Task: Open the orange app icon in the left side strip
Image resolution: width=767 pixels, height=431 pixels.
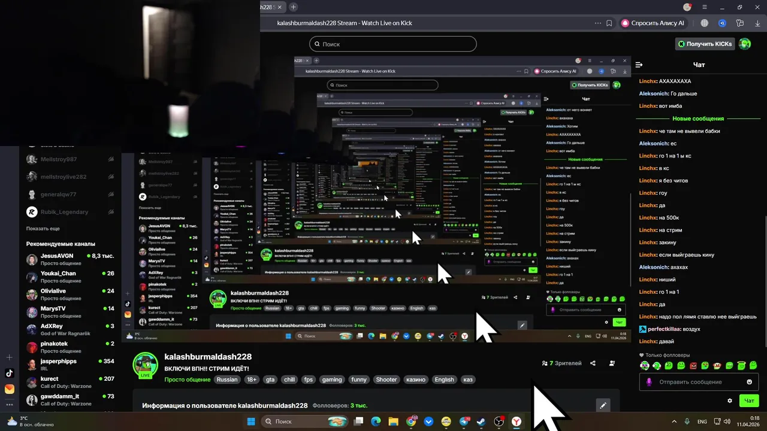Action: tap(9, 389)
